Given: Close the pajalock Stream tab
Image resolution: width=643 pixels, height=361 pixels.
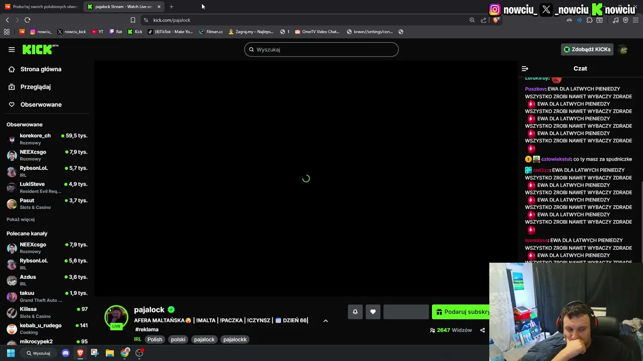Looking at the screenshot, I should [159, 7].
